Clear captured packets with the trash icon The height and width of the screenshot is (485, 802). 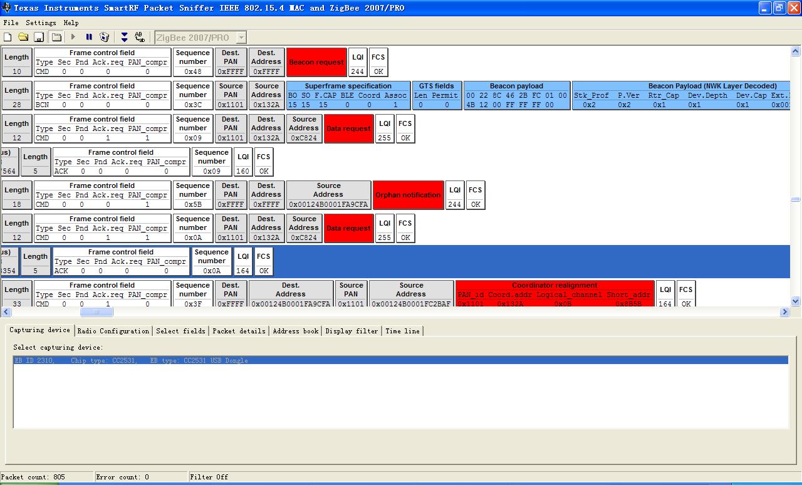point(105,38)
